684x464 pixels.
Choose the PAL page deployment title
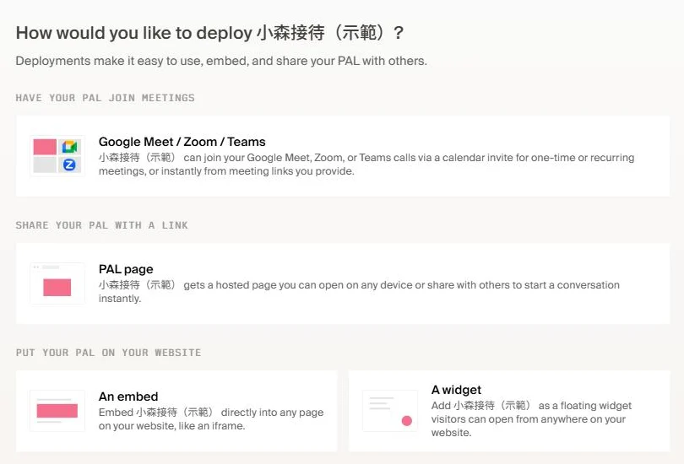coord(126,269)
